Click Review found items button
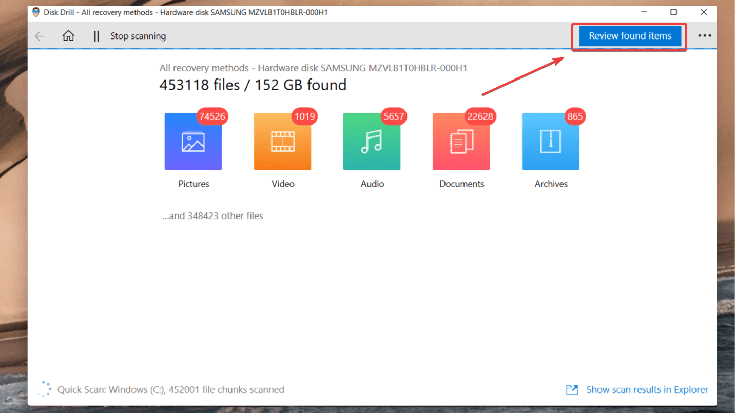The image size is (735, 413). 630,36
